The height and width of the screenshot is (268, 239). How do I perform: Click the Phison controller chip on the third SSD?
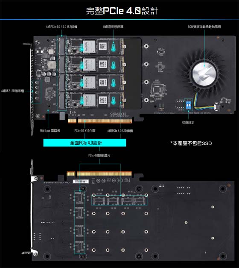point(89,82)
